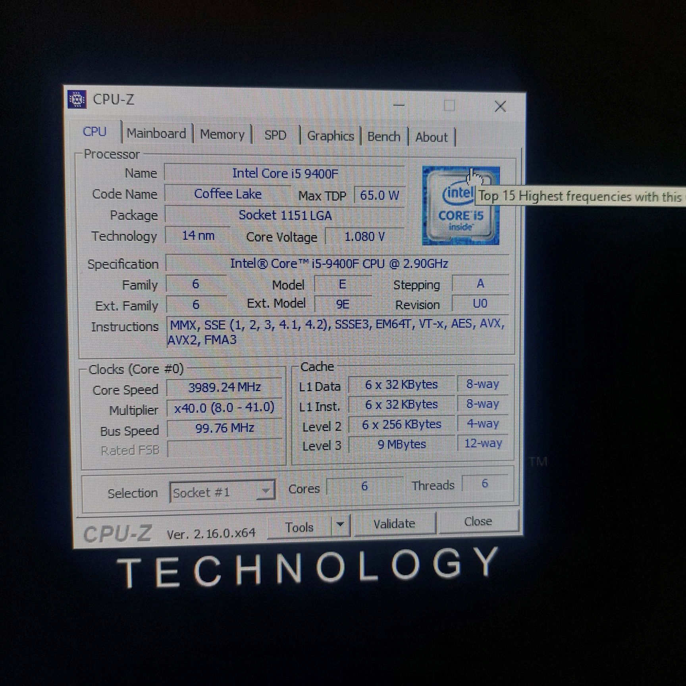
Task: Click the Revision value 'U0'
Action: (480, 304)
